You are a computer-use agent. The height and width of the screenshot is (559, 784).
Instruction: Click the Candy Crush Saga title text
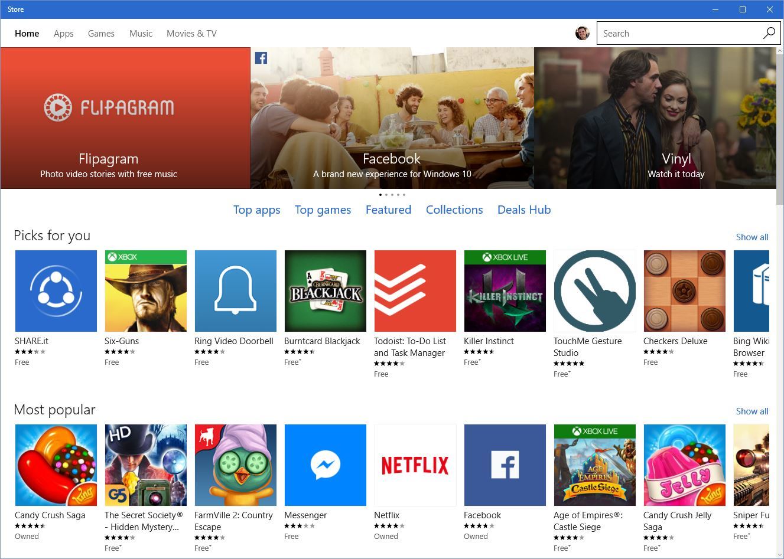coord(50,515)
